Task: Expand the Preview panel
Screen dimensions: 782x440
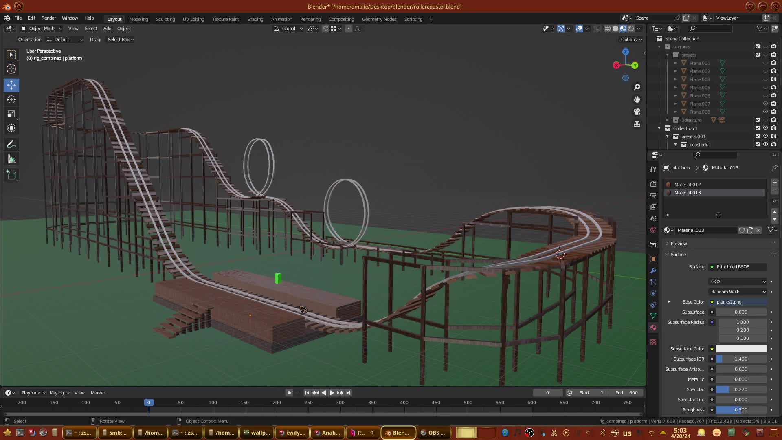Action: pos(679,244)
